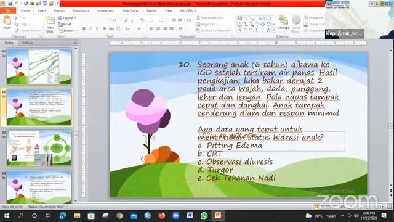Switch to the Outline pane tab
394x222 pixels.
(x=27, y=43)
